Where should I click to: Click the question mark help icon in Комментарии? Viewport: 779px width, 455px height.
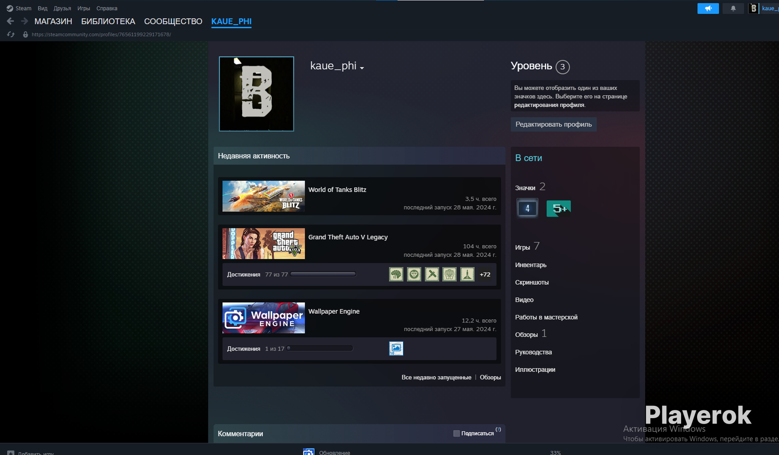coord(498,430)
